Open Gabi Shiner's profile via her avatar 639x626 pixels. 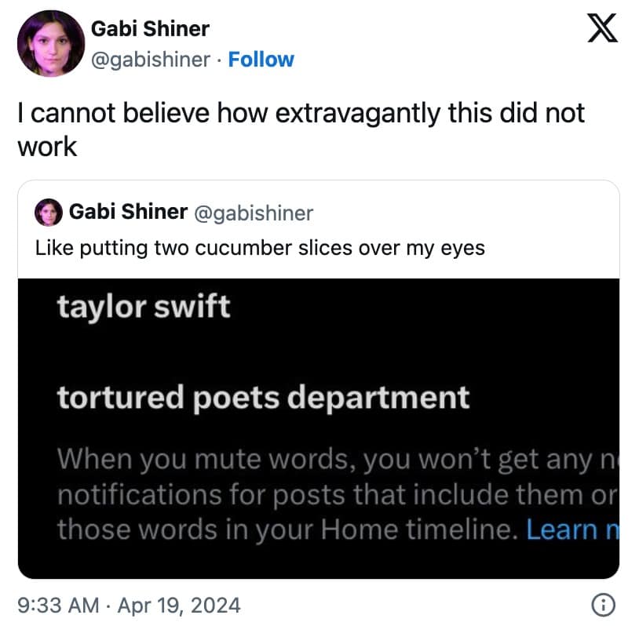coord(50,43)
